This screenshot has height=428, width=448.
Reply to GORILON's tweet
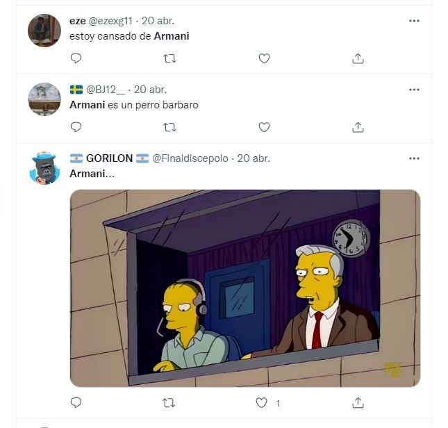[x=76, y=402]
